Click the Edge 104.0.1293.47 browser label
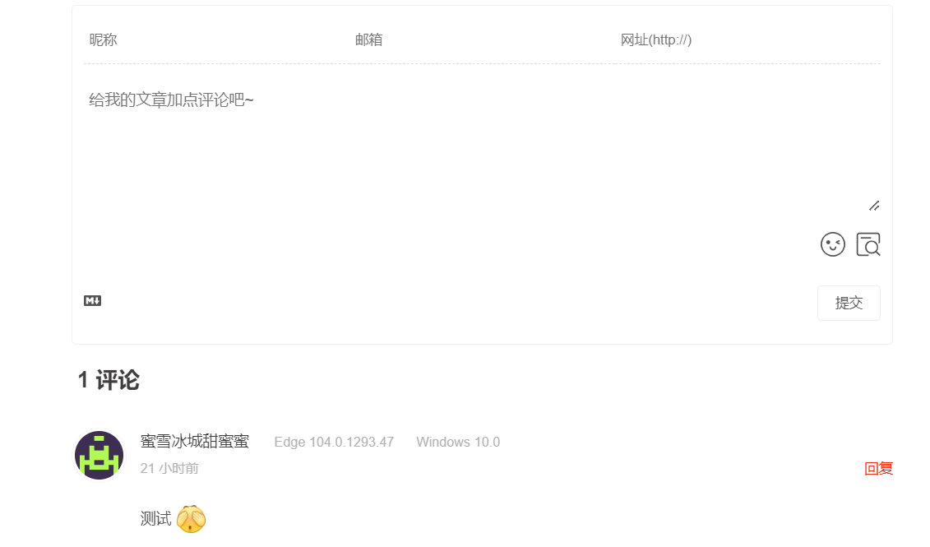Image resolution: width=930 pixels, height=547 pixels. pos(334,442)
